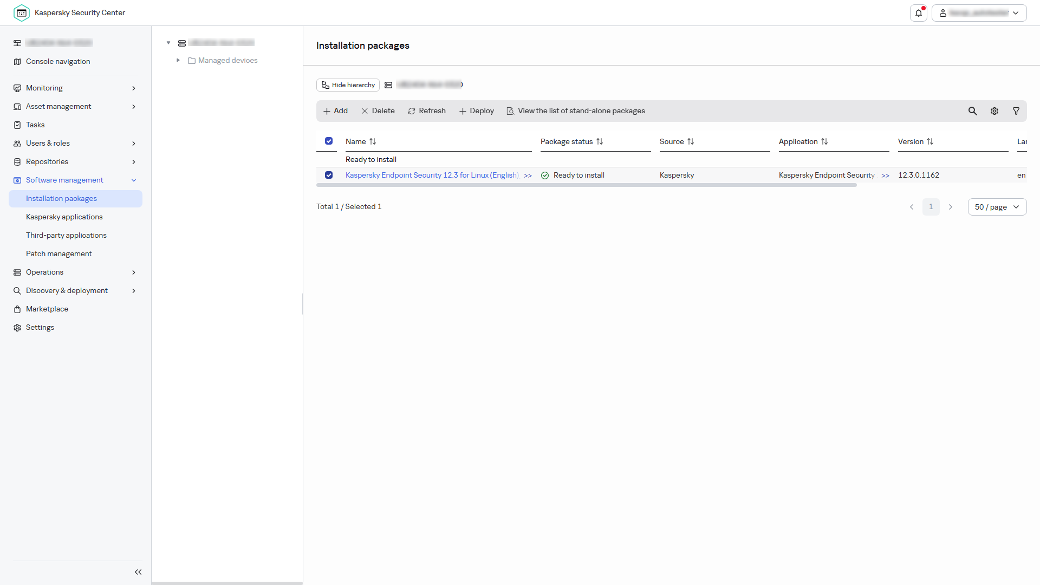Expand the Repositories section

pos(75,162)
